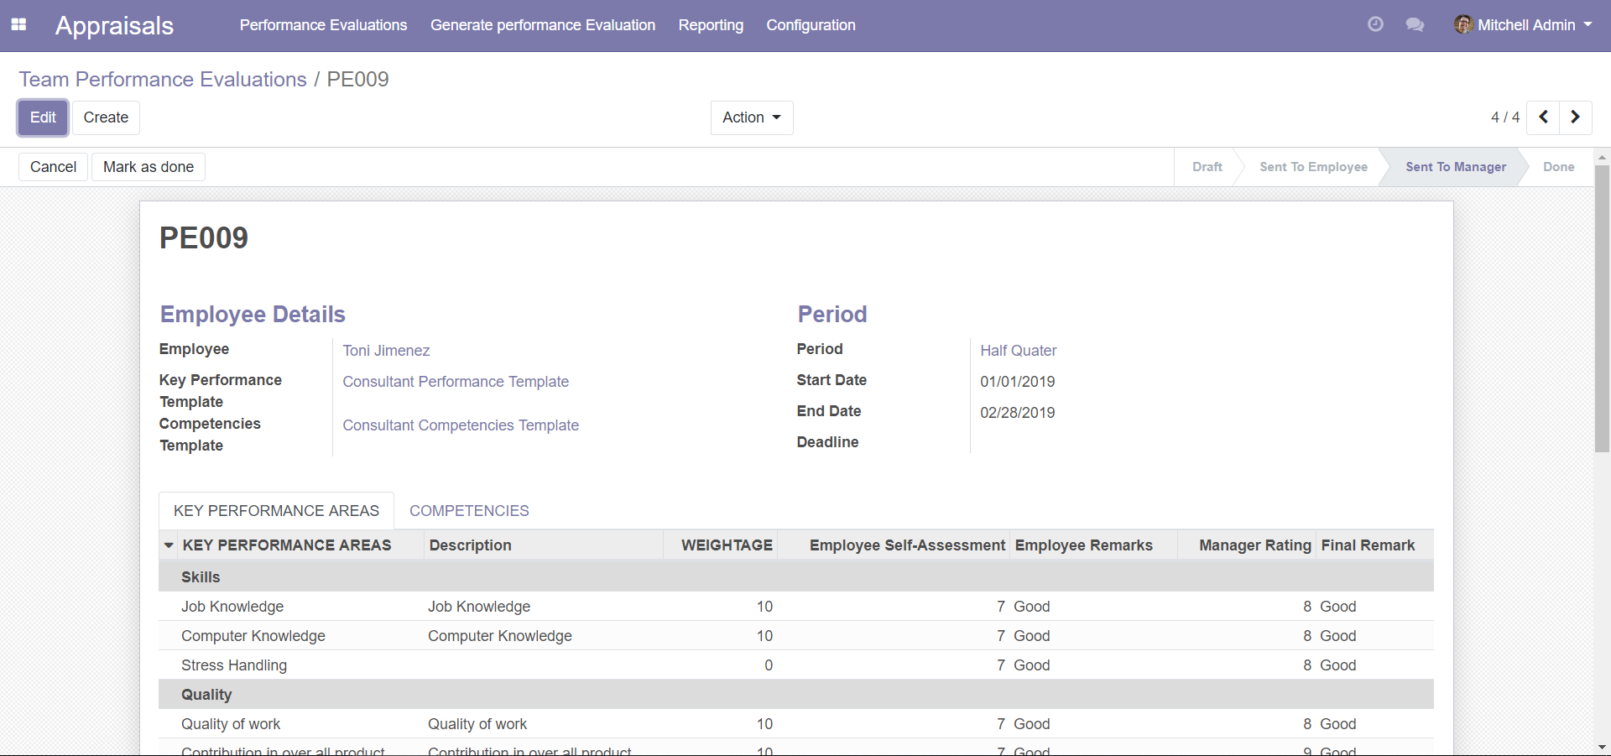Open the Toni Jimenez employee link
The image size is (1611, 756).
tap(386, 351)
